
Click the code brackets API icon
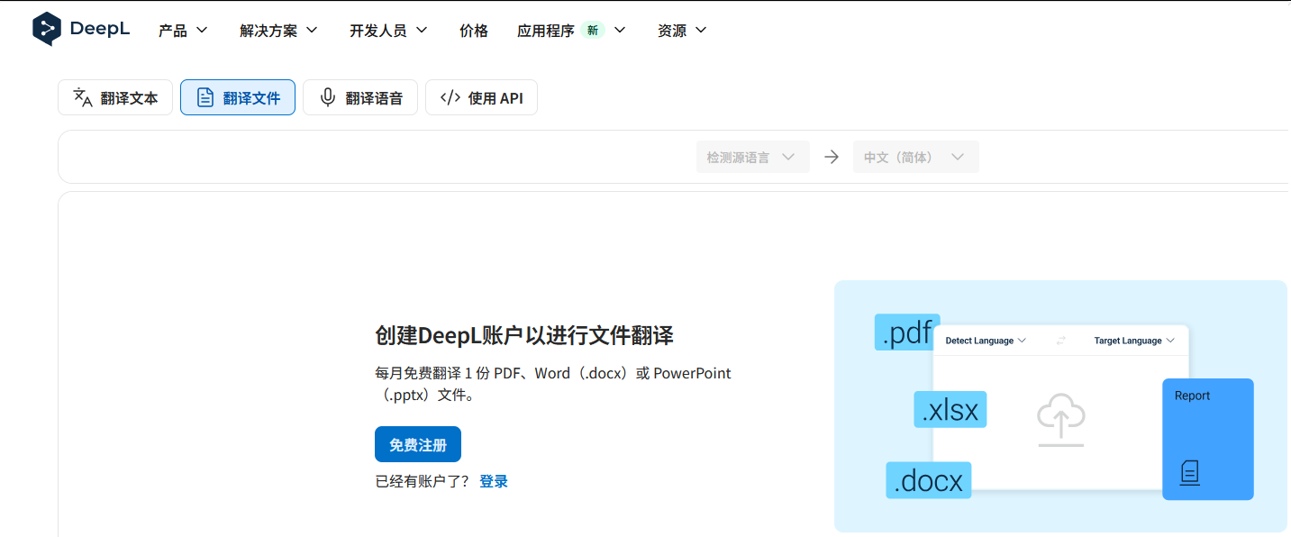[450, 97]
